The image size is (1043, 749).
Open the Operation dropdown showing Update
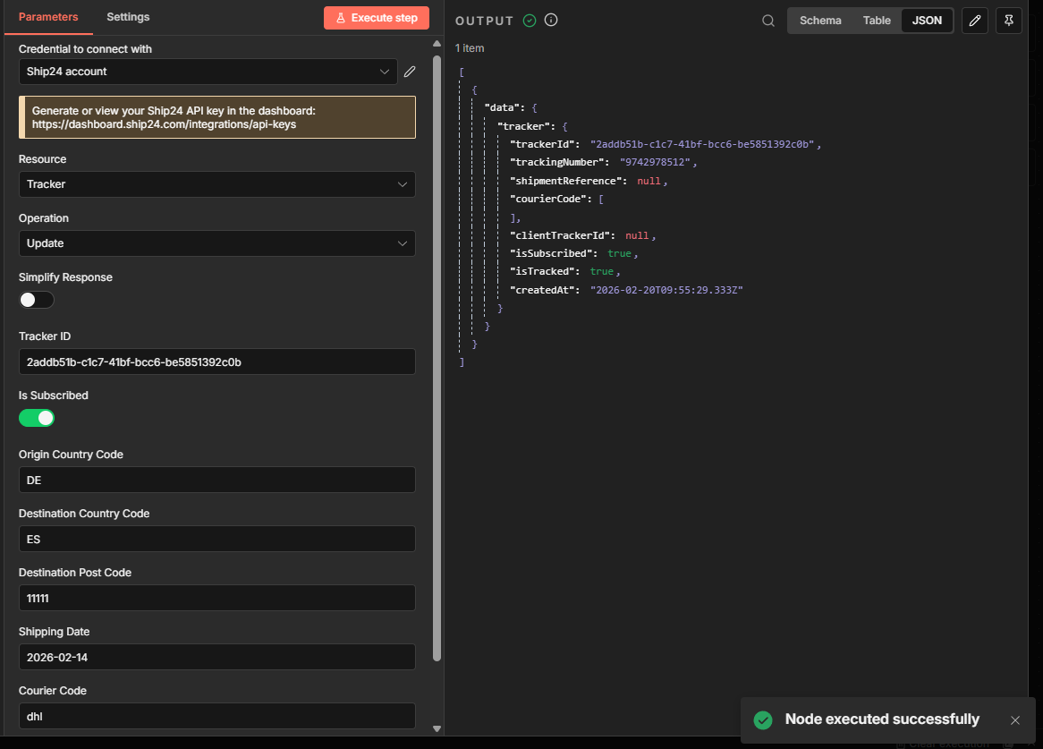[x=216, y=243]
